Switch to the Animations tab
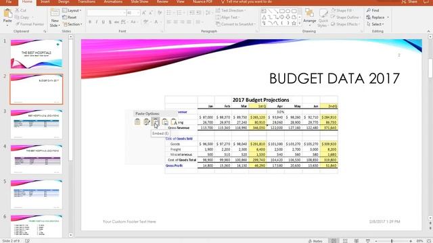The image size is (433, 243). [113, 1]
